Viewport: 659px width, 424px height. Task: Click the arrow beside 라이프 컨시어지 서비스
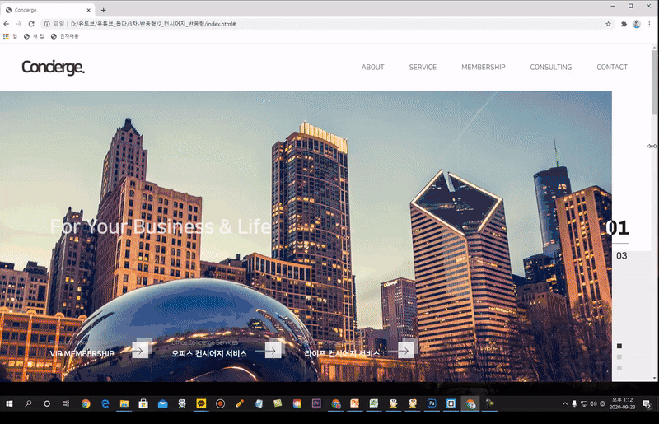[x=406, y=351]
